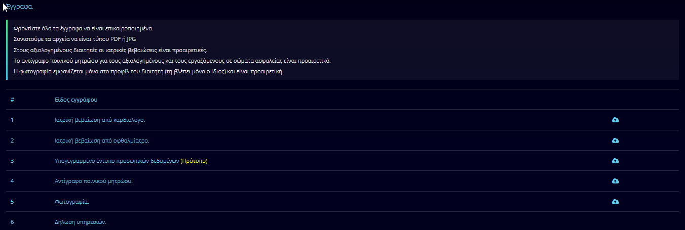
Task: Select the 'Ιατρική βεβαίωση από οφθαλμίατρο' row text
Action: [x=102, y=141]
